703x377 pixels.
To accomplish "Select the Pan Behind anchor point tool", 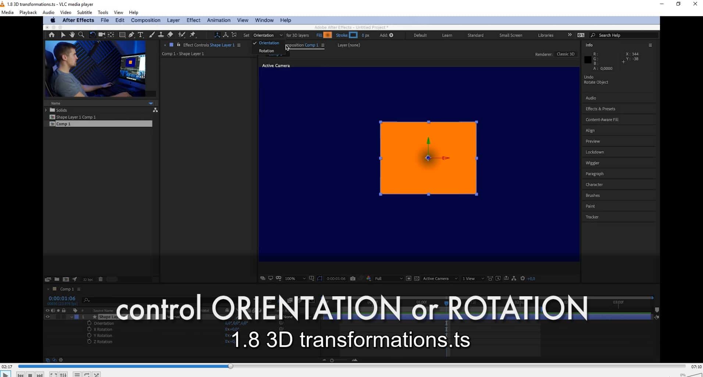I will coord(111,35).
